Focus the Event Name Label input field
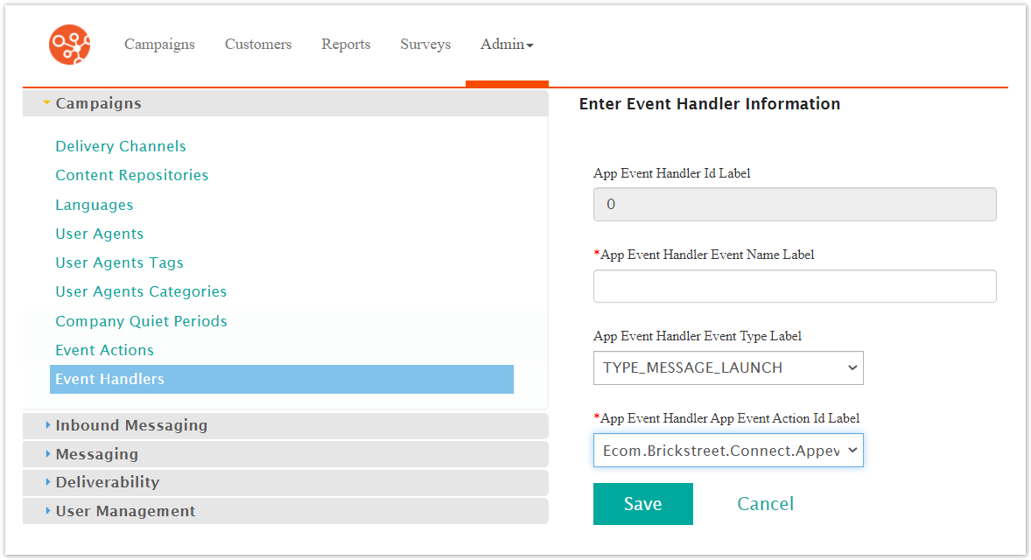 click(x=795, y=286)
